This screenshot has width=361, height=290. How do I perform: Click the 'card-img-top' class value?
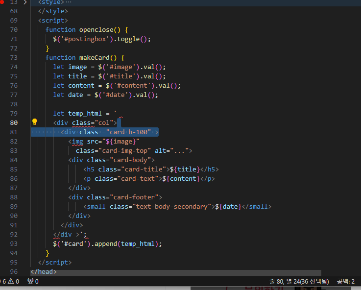pos(124,151)
